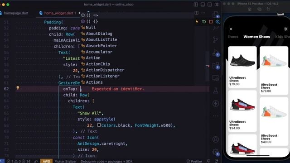Image resolution: width=290 pixels, height=163 pixels.
Task: Toggle primary side bar layout icon
Action: pyautogui.click(x=196, y=5)
